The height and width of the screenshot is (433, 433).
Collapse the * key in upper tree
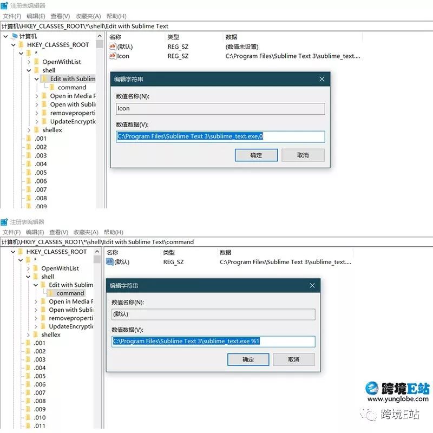pyautogui.click(x=21, y=53)
